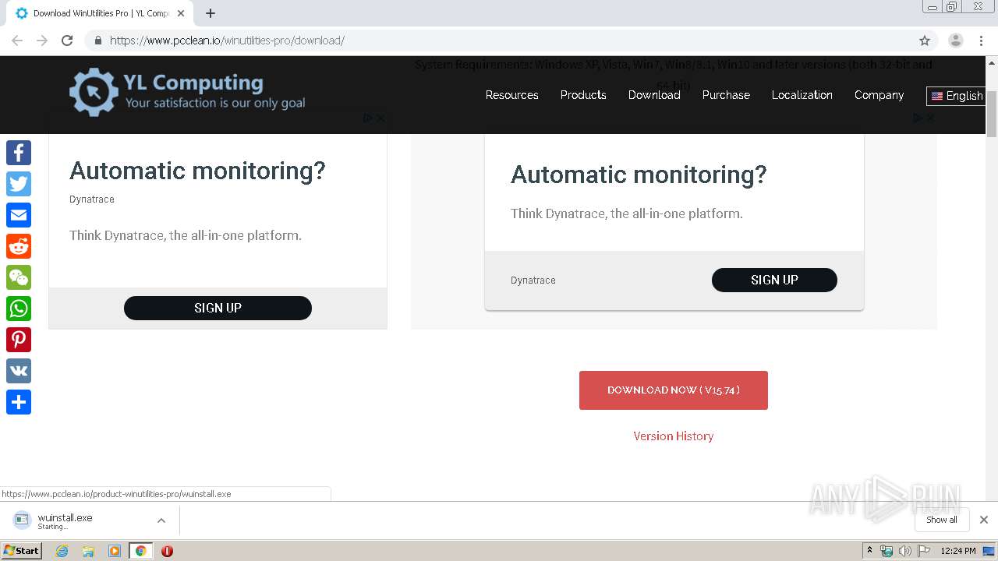Share the page on VK

pyautogui.click(x=19, y=371)
